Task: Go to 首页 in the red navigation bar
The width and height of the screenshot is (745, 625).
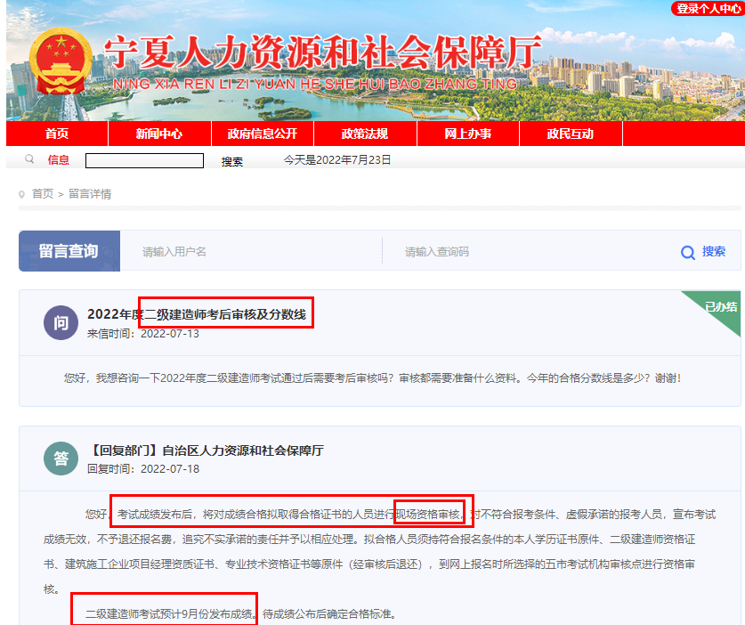Action: point(57,134)
